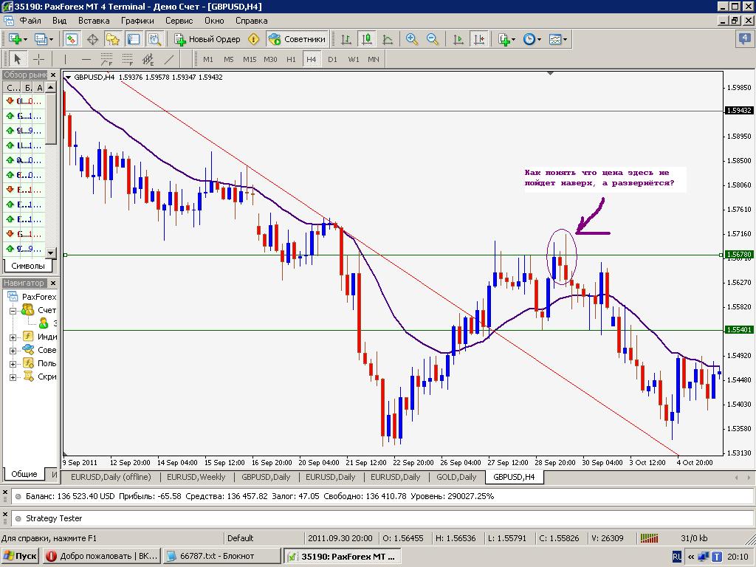Open the chat notification icon showing 4
Screen dimensions: 756x567
(x=745, y=38)
